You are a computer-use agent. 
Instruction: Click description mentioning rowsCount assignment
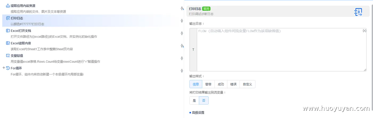(x=55, y=62)
